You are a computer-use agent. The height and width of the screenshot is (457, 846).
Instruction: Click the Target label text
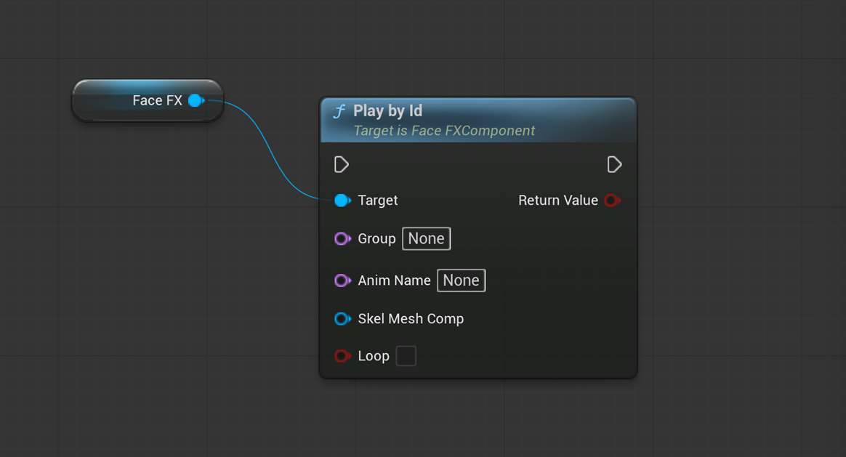click(x=378, y=201)
